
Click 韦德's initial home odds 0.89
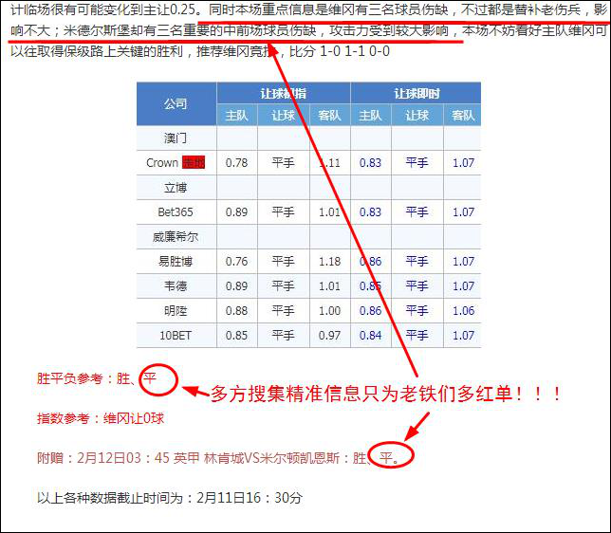pyautogui.click(x=236, y=286)
